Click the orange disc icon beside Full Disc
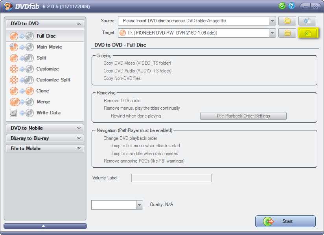The height and width of the screenshot is (235, 324). (14, 36)
